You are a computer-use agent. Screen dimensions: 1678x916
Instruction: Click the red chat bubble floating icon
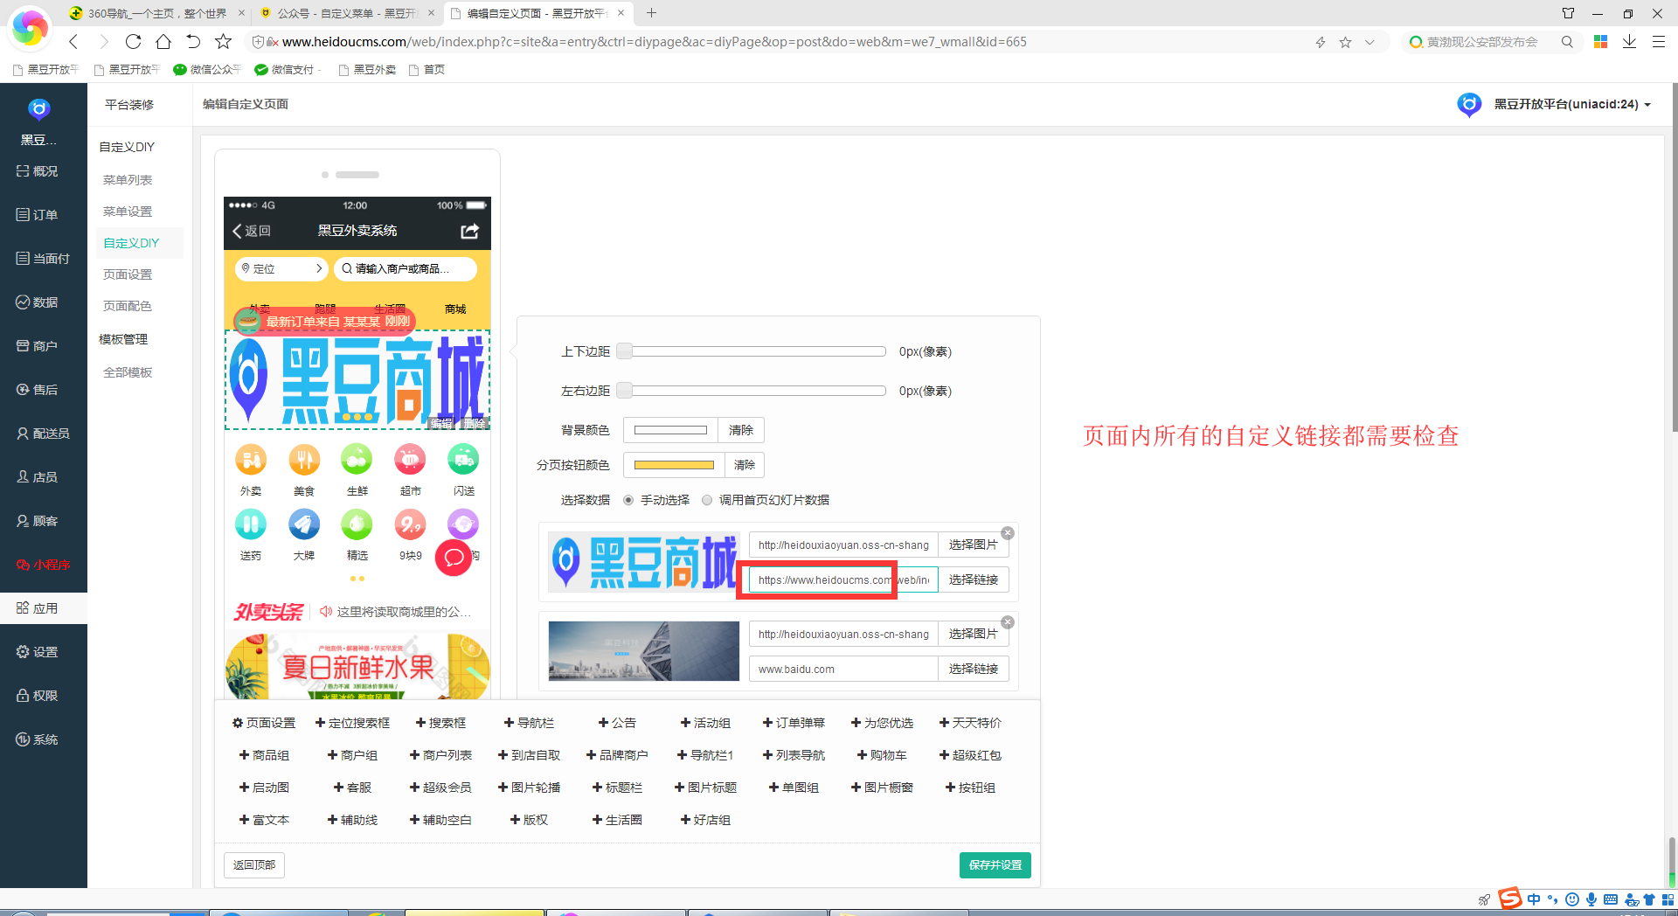(x=454, y=558)
